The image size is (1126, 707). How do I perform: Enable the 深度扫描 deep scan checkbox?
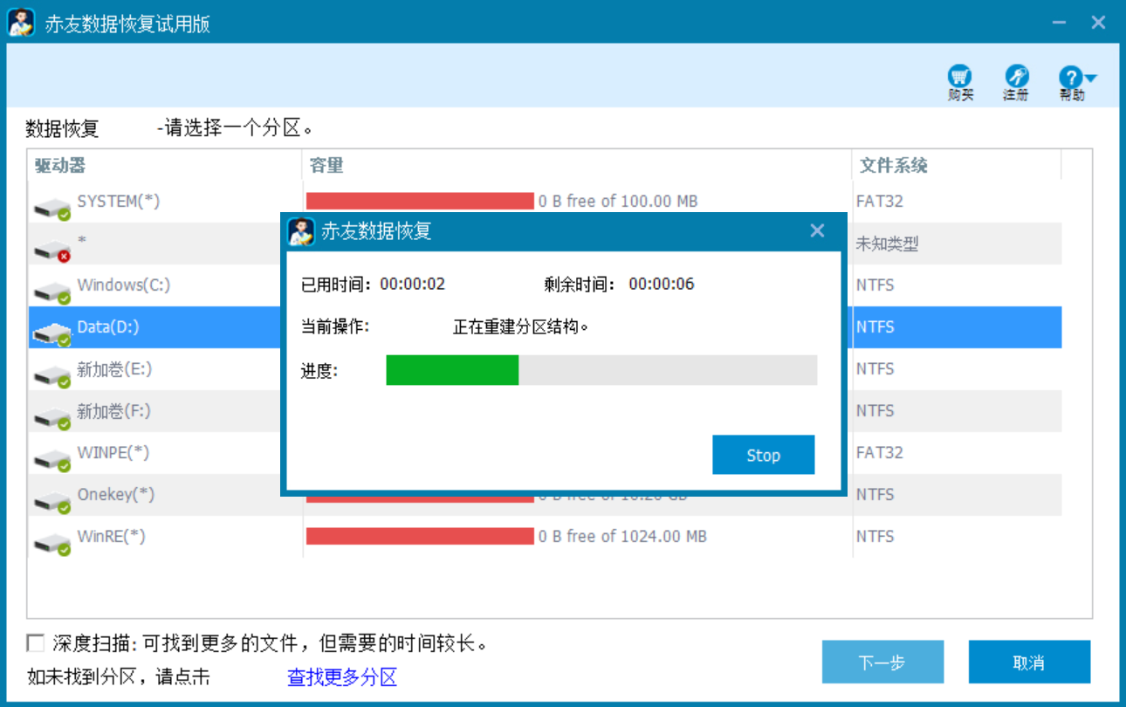click(36, 643)
